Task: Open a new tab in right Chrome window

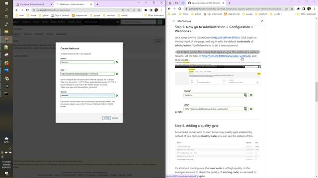Action: pyautogui.click(x=230, y=3)
